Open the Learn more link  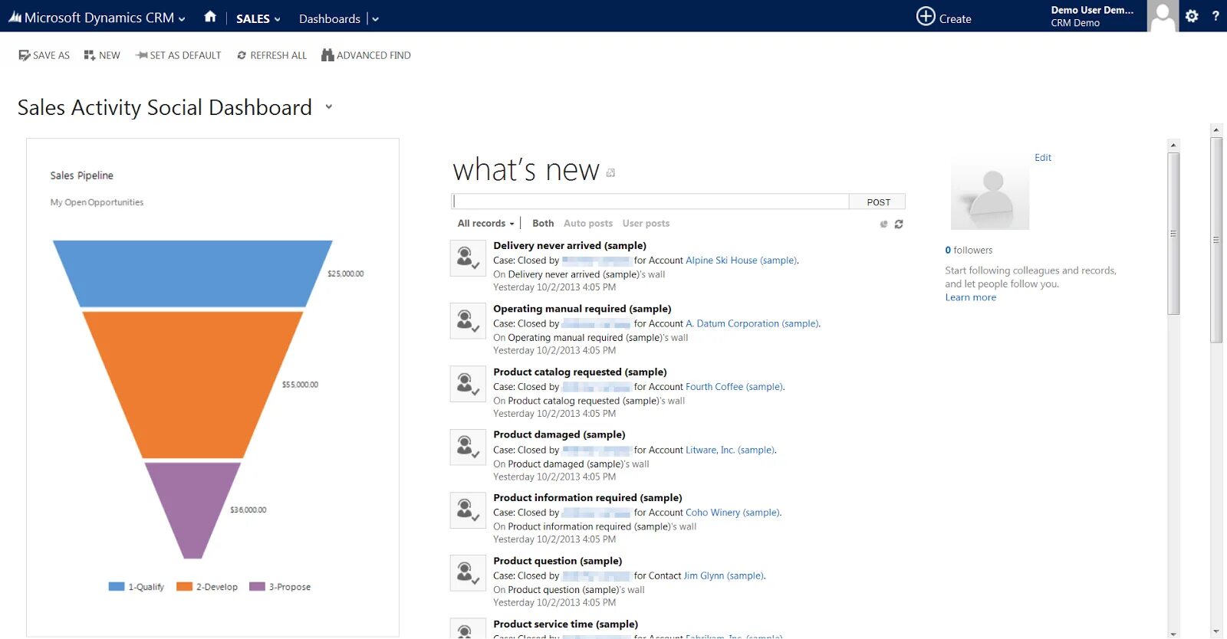[x=970, y=298]
